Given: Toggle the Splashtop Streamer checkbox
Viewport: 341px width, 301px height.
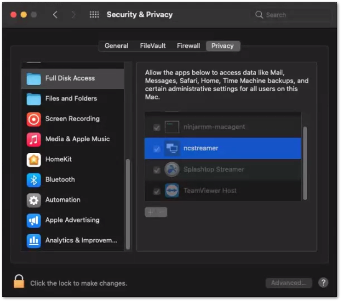Looking at the screenshot, I should click(157, 170).
